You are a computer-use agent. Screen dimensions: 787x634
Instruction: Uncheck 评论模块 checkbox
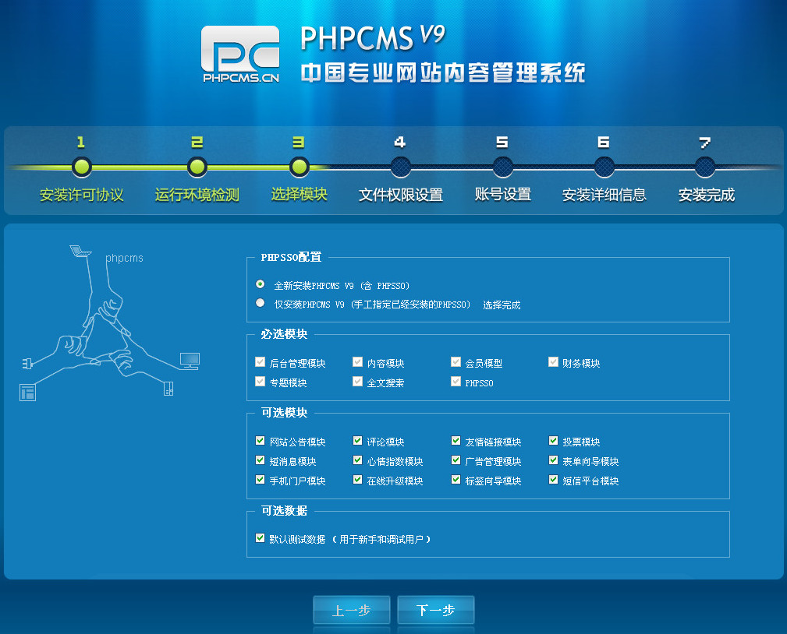coord(357,441)
